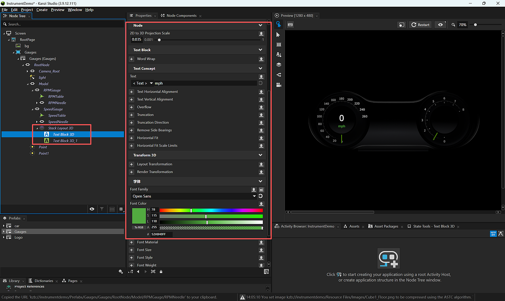Click the large create Activity Host icon
The image size is (505, 301).
[x=389, y=258]
